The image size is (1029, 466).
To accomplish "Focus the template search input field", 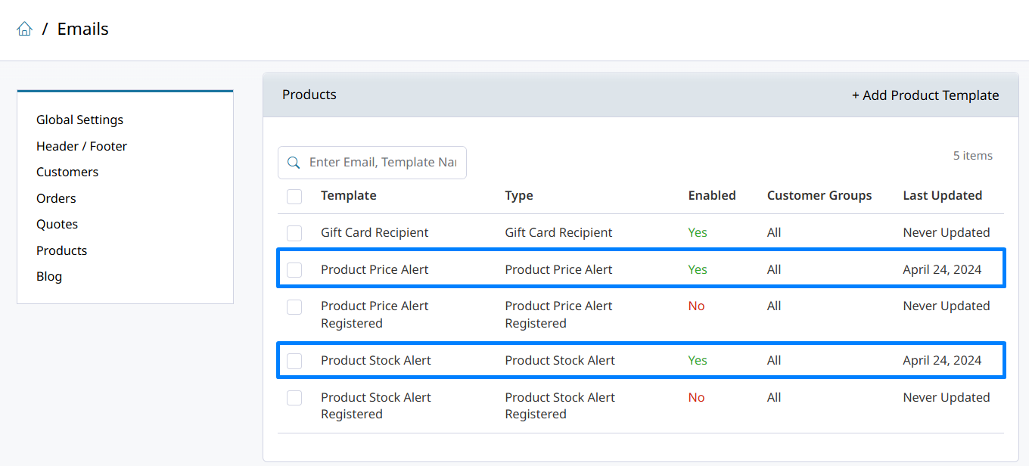I will pyautogui.click(x=383, y=163).
